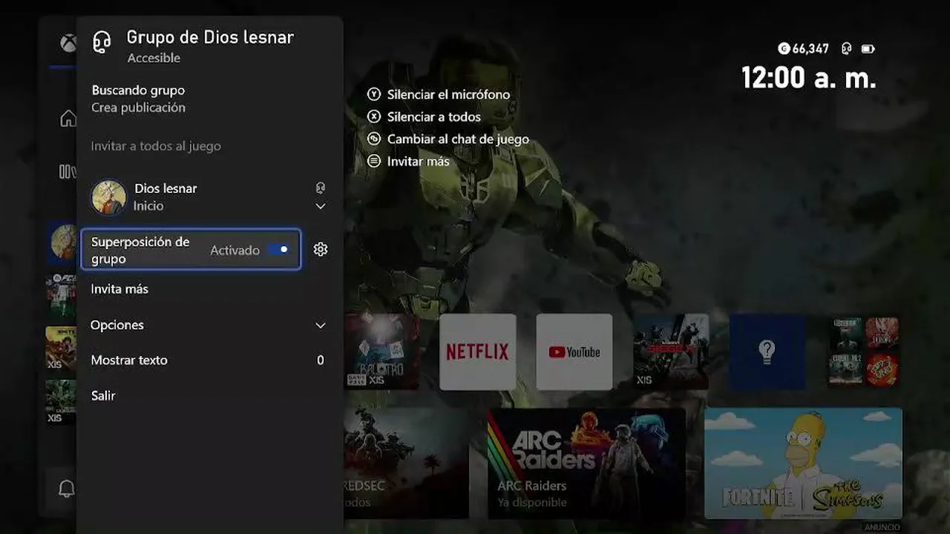
Task: Open the REDSEC promo tile
Action: click(x=406, y=463)
